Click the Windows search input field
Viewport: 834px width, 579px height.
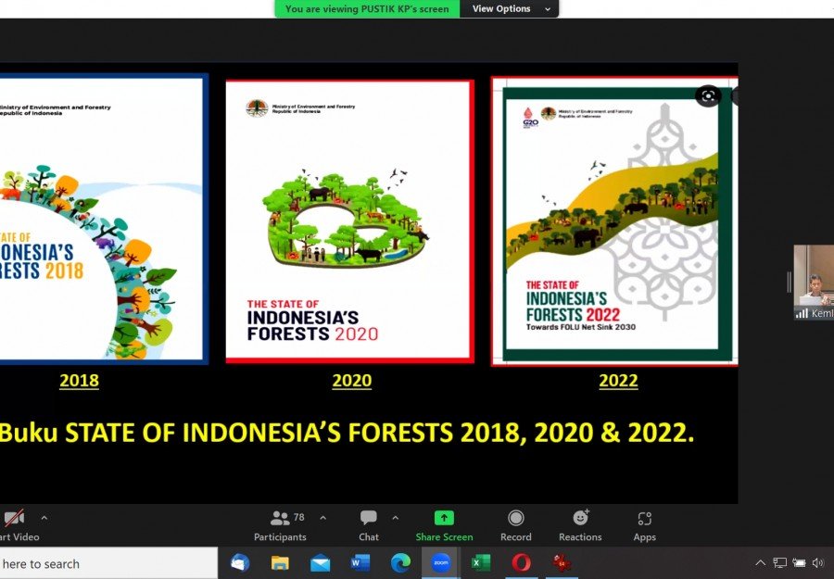108,563
